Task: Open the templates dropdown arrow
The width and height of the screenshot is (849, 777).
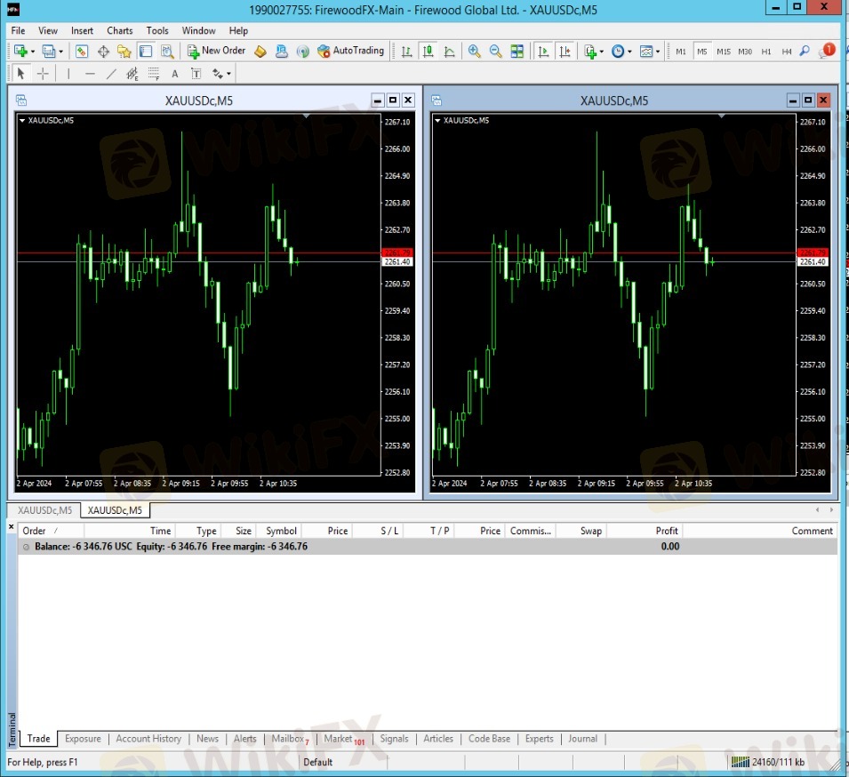Action: pos(658,52)
